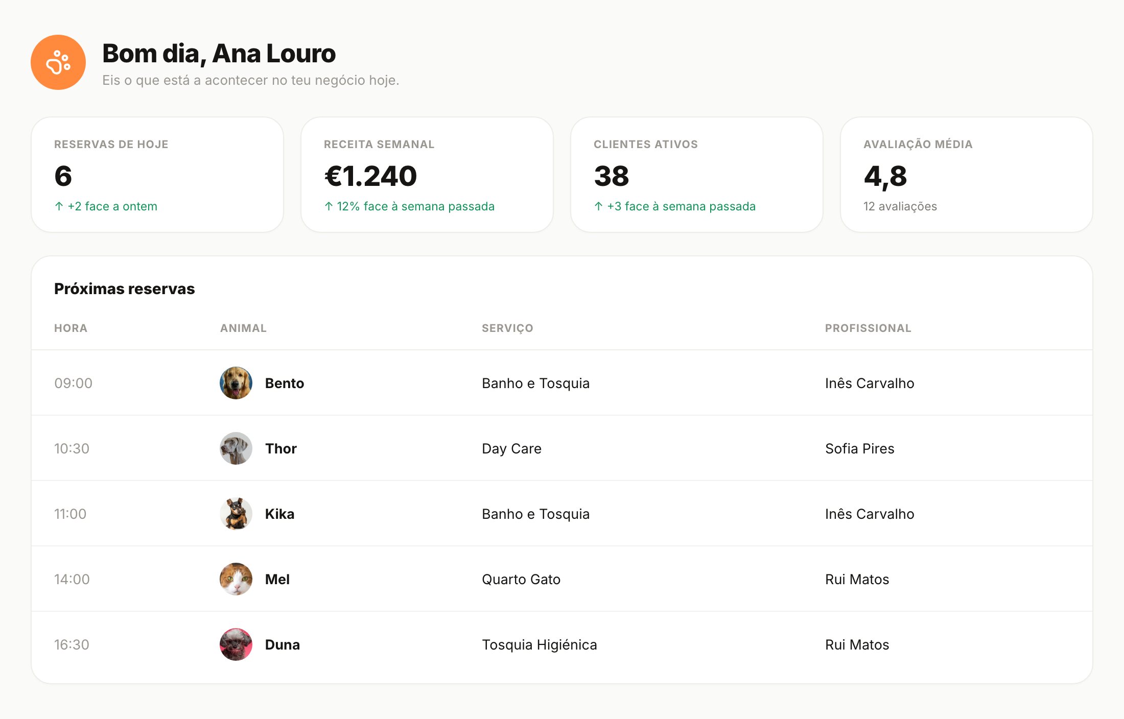Select the 11:00 time cell

point(71,514)
